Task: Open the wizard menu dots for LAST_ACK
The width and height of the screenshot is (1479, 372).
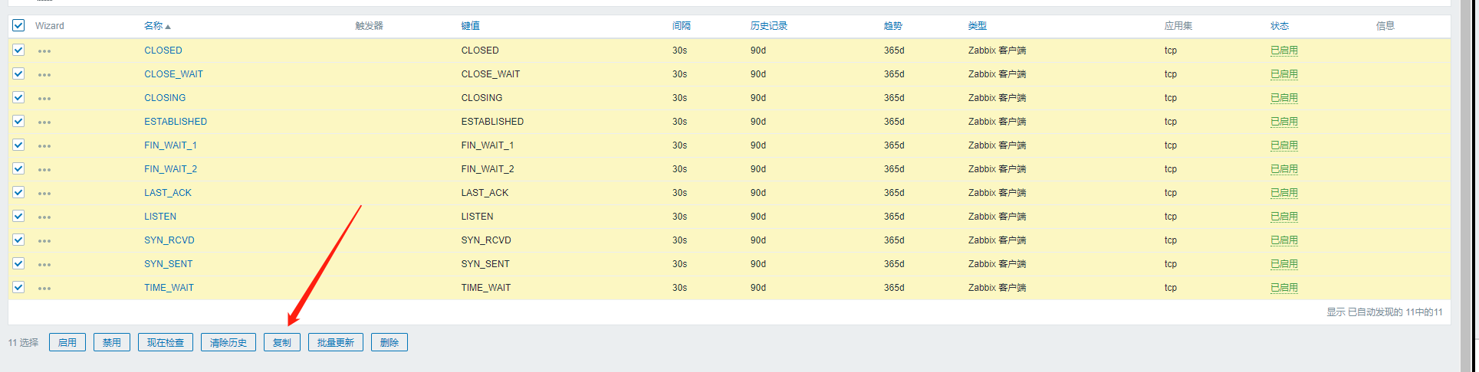Action: coord(44,194)
